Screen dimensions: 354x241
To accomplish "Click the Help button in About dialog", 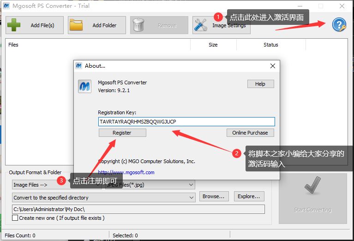I will (x=260, y=84).
